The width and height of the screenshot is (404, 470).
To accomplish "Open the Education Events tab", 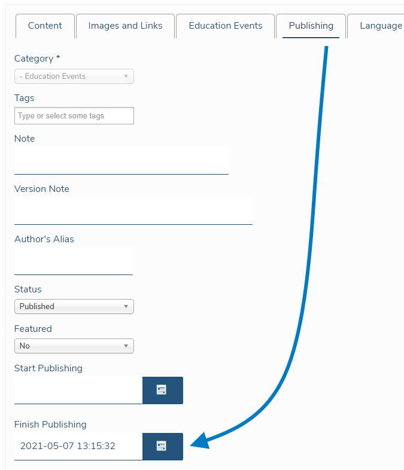I will (225, 26).
